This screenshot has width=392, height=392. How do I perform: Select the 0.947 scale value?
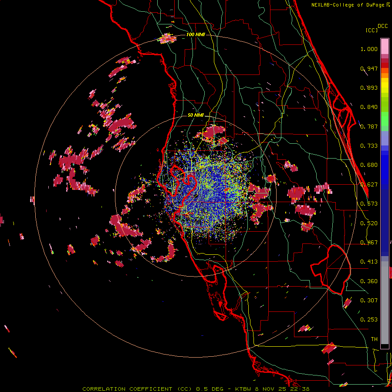pos(369,68)
